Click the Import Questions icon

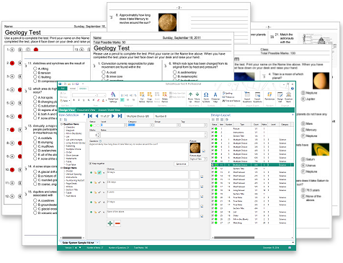(247, 97)
